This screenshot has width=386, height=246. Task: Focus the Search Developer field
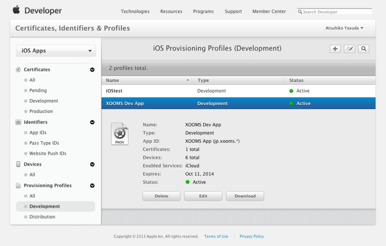334,12
